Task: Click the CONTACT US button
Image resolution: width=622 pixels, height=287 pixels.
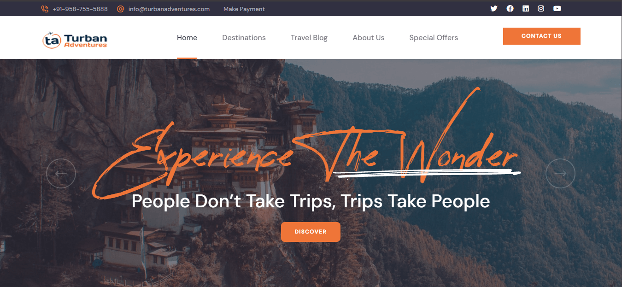Action: tap(542, 36)
